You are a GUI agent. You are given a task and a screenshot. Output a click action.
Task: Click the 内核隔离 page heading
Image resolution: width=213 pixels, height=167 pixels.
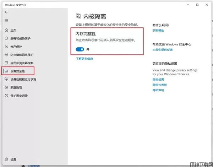click(x=94, y=16)
